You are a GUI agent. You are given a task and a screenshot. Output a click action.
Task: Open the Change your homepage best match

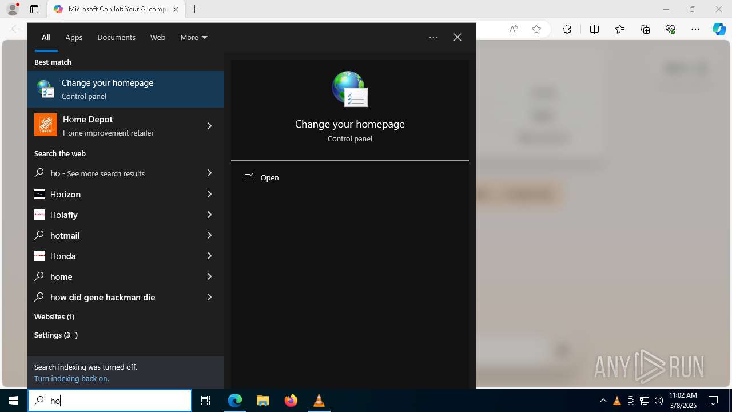tap(126, 89)
